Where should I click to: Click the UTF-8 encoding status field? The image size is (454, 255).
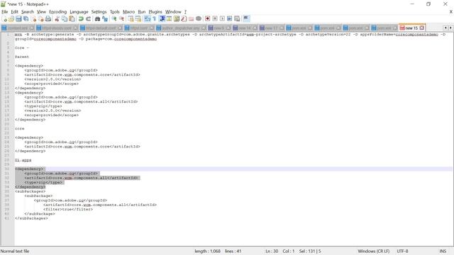(402, 251)
